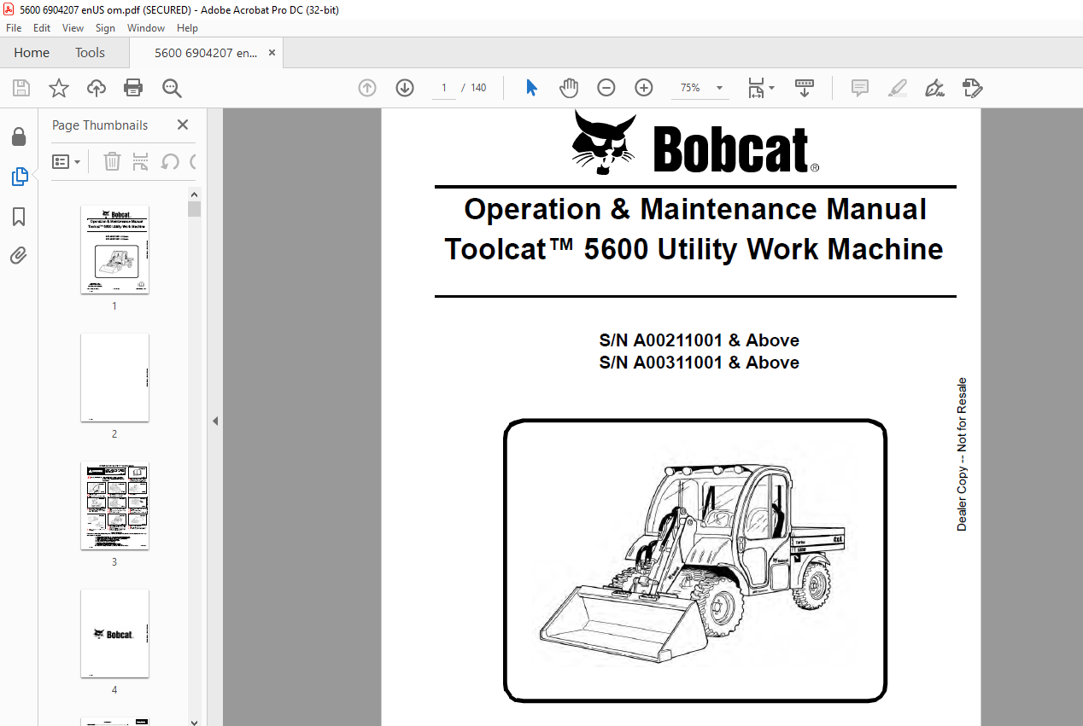Zoom in with the plus icon
Screen dimensions: 1083x726
pos(644,88)
